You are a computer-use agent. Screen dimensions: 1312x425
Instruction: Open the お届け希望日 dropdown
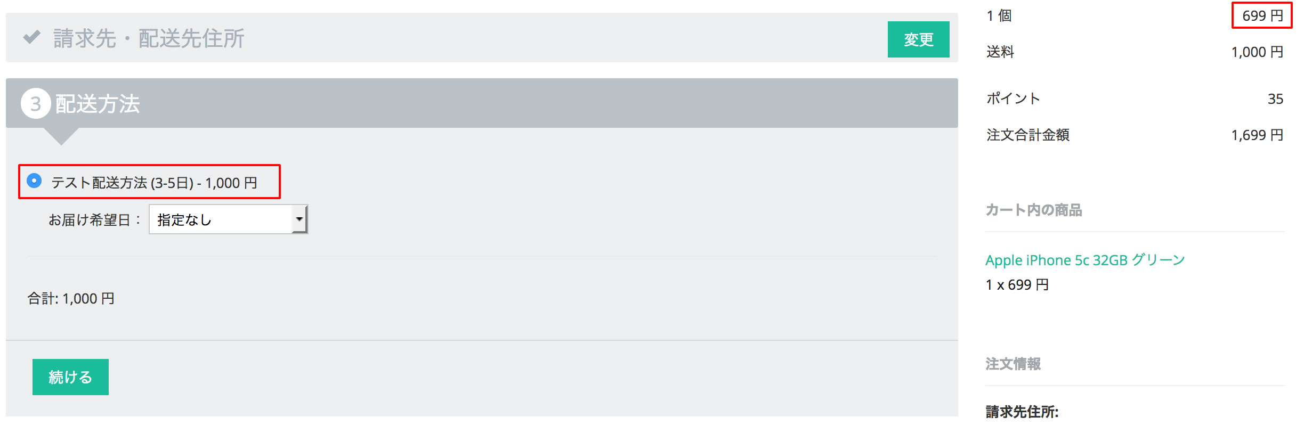click(x=228, y=219)
